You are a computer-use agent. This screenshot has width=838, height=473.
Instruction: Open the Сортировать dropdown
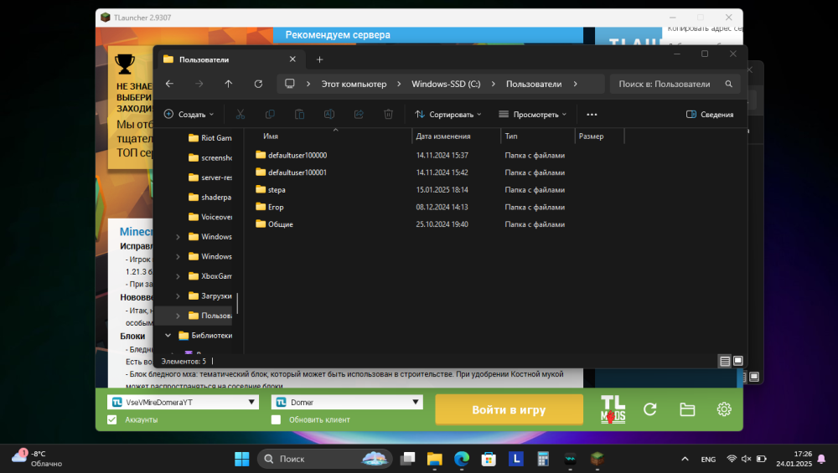pyautogui.click(x=448, y=114)
